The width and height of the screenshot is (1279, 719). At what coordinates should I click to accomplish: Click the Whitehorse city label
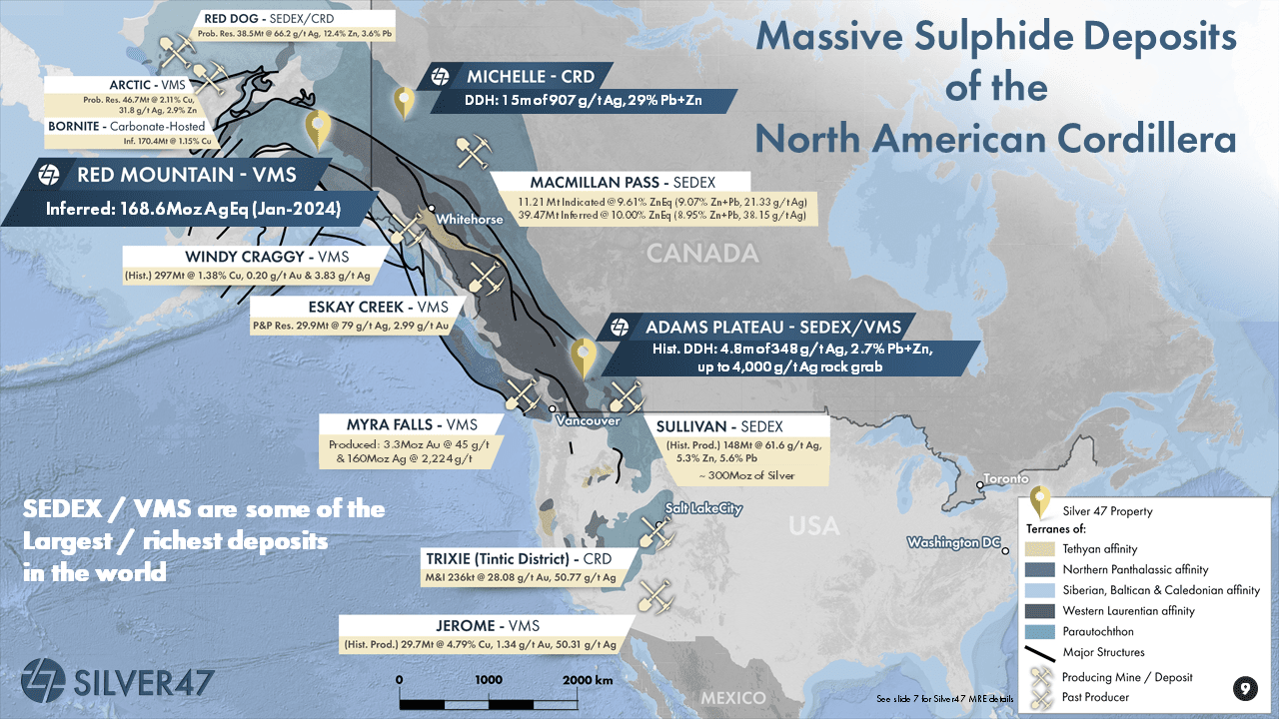point(469,220)
